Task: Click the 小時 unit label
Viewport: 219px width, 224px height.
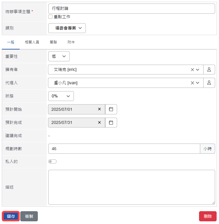Action: point(207,149)
